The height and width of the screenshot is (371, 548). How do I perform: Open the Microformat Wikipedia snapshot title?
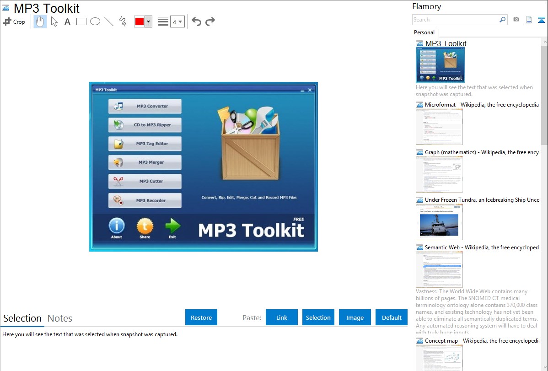click(x=482, y=105)
